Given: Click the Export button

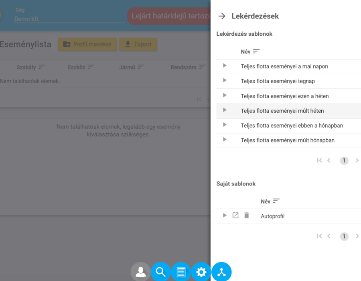Looking at the screenshot, I should point(138,44).
